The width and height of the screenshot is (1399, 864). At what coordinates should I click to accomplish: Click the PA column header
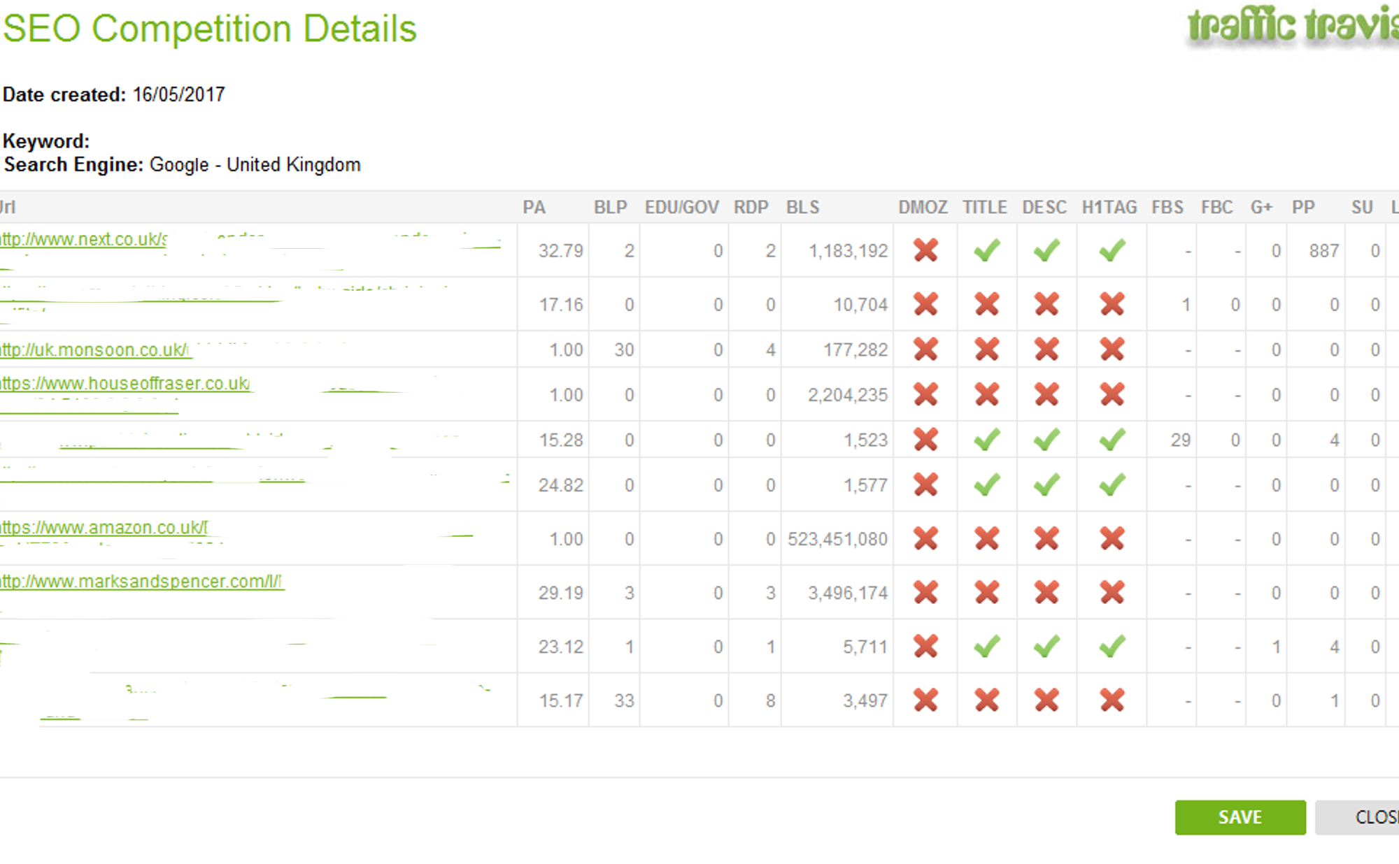click(534, 207)
